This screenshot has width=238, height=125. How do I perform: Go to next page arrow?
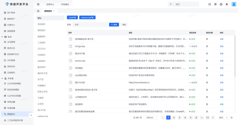(213, 117)
